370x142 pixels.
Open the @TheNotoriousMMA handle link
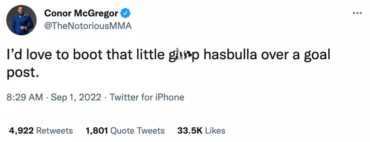pos(88,26)
